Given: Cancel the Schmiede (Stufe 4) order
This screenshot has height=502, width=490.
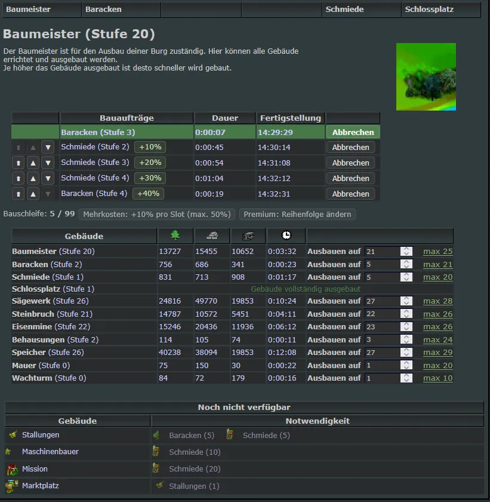Looking at the screenshot, I should 350,178.
